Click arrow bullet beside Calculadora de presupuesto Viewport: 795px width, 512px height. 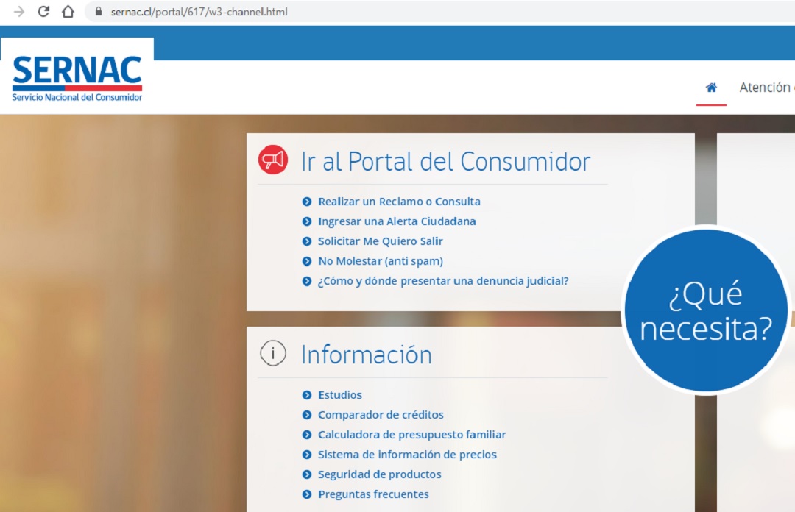click(307, 435)
